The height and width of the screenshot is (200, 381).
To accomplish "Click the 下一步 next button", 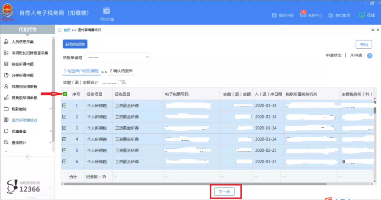I will pos(224,192).
